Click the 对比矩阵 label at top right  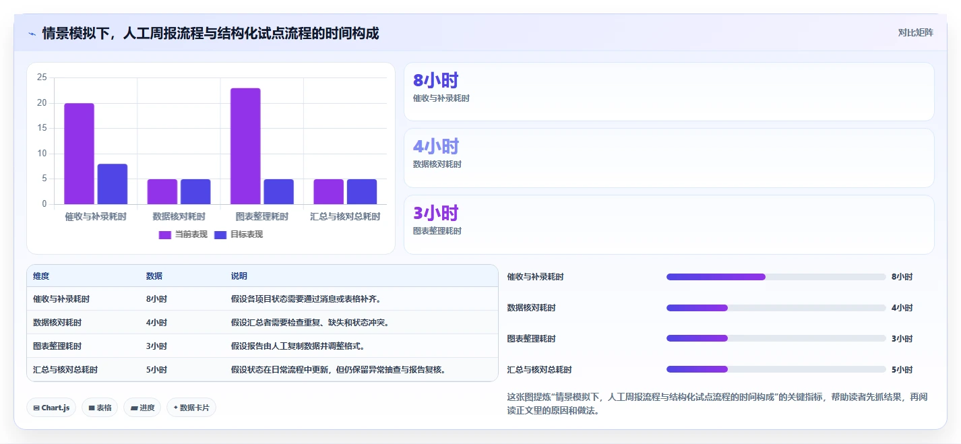tap(915, 32)
